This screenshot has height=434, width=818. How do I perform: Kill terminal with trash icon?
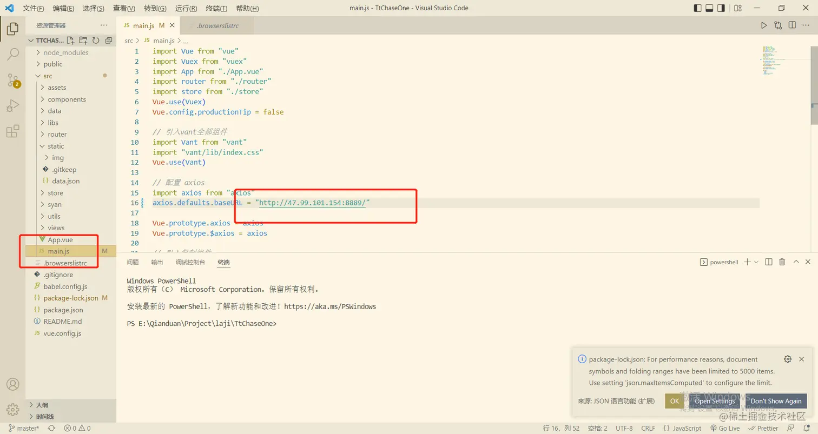(782, 262)
